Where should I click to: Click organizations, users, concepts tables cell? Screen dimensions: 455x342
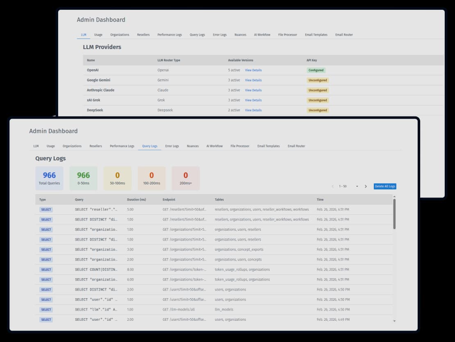(x=238, y=259)
